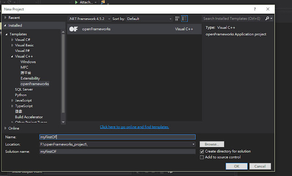The width and height of the screenshot is (292, 176).
Task: Expand the Online section
Action: pos(5,128)
